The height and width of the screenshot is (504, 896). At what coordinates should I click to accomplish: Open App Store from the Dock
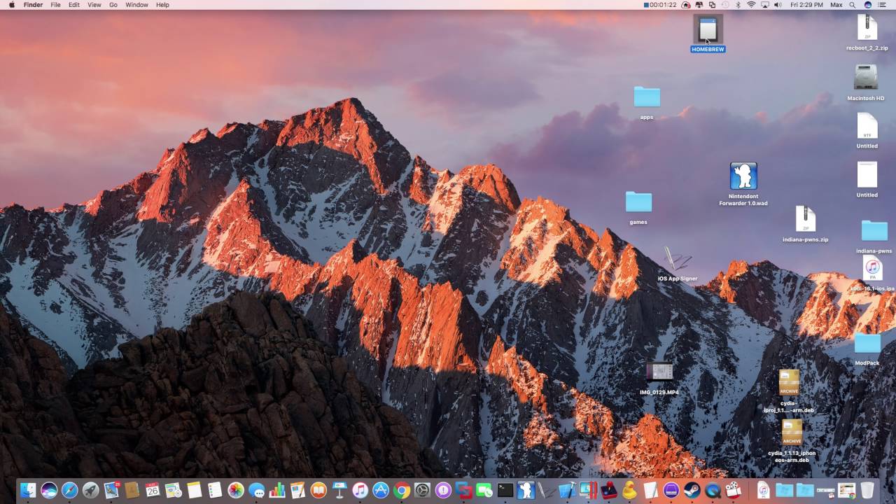click(x=381, y=490)
